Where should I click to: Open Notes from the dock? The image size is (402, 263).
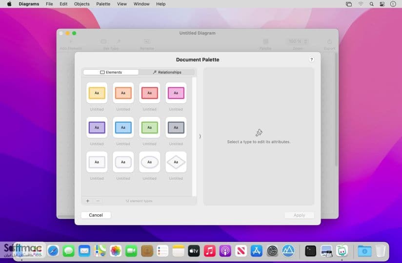click(x=178, y=251)
